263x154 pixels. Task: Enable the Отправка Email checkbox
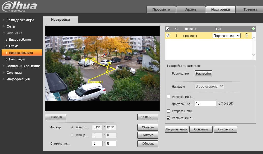[x=168, y=111]
